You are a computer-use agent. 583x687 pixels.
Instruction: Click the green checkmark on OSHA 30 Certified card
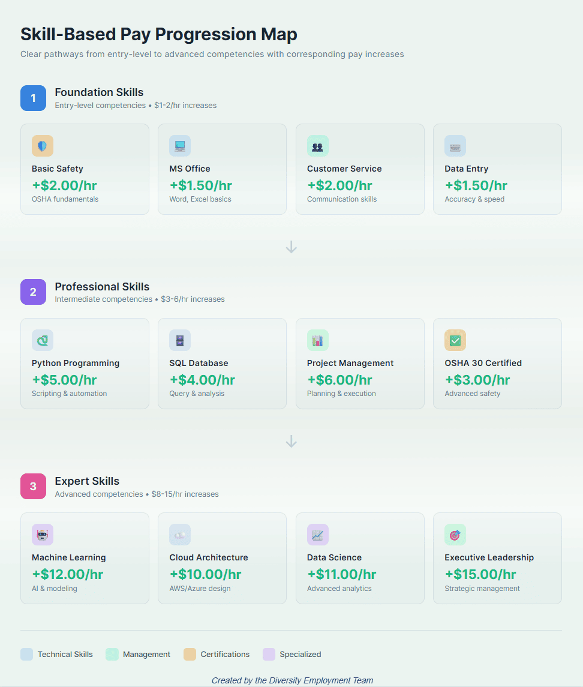pos(455,340)
